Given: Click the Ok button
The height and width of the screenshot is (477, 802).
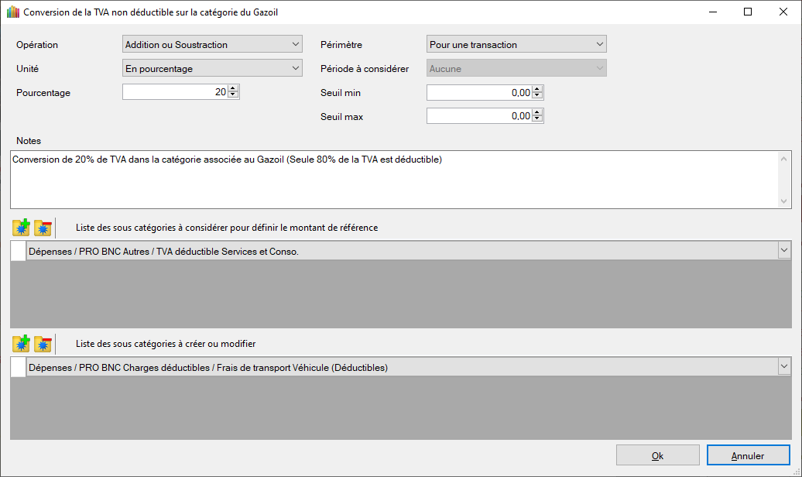Looking at the screenshot, I should pyautogui.click(x=657, y=455).
